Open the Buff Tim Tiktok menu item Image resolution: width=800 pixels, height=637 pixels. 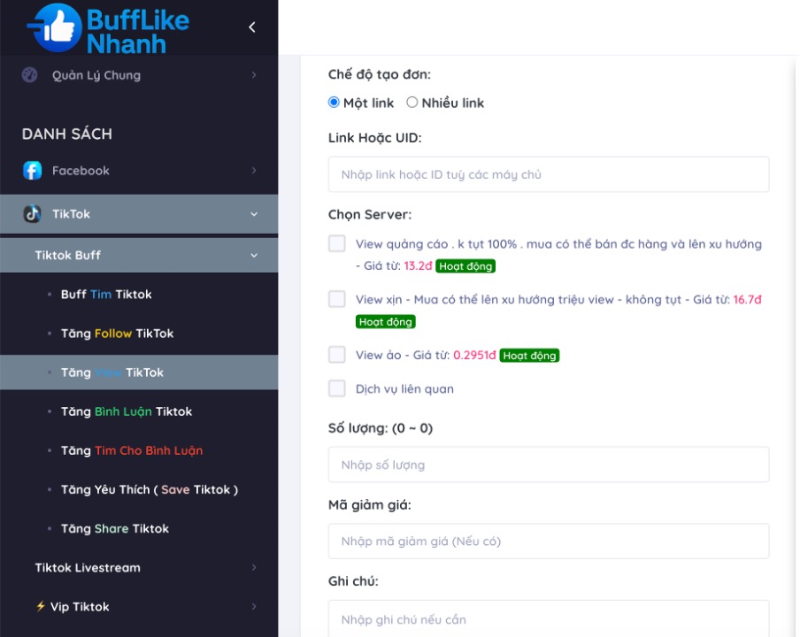[106, 295]
